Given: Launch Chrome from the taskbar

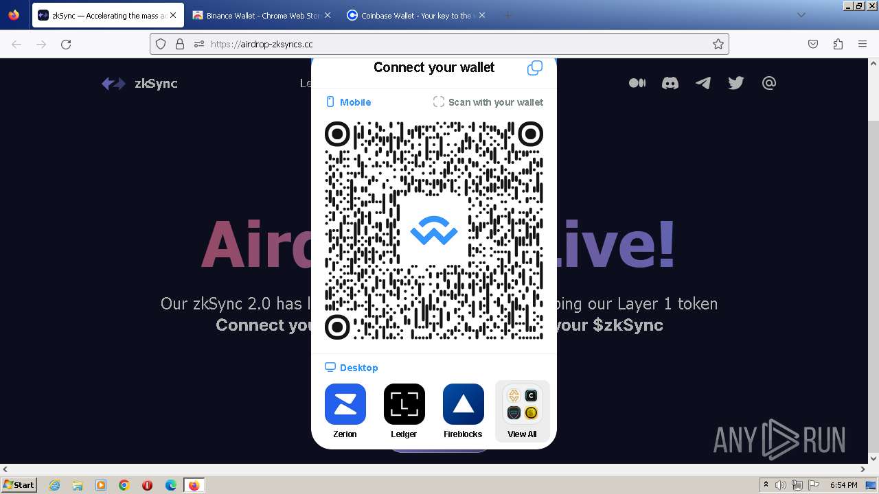Looking at the screenshot, I should (x=124, y=485).
